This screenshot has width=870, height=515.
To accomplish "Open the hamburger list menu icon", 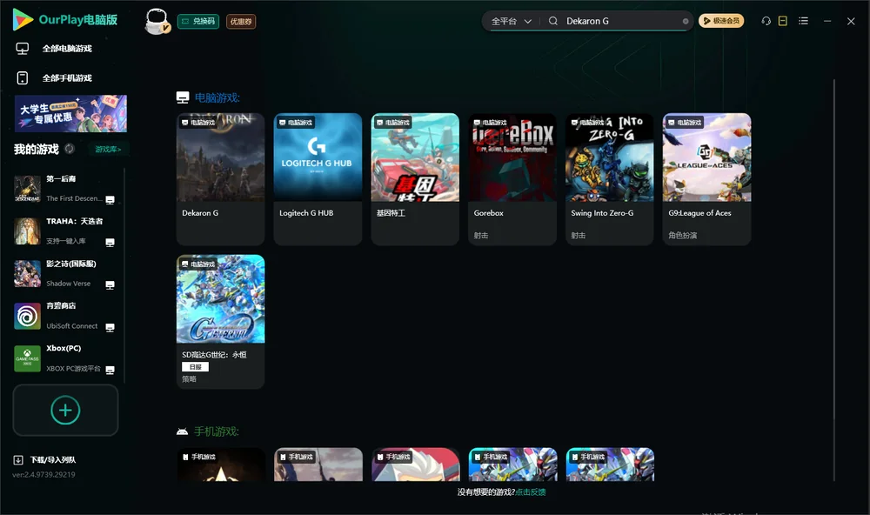I will tap(803, 21).
